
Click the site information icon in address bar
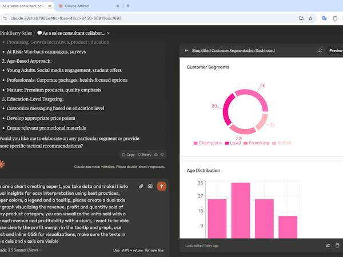pyautogui.click(x=5, y=18)
